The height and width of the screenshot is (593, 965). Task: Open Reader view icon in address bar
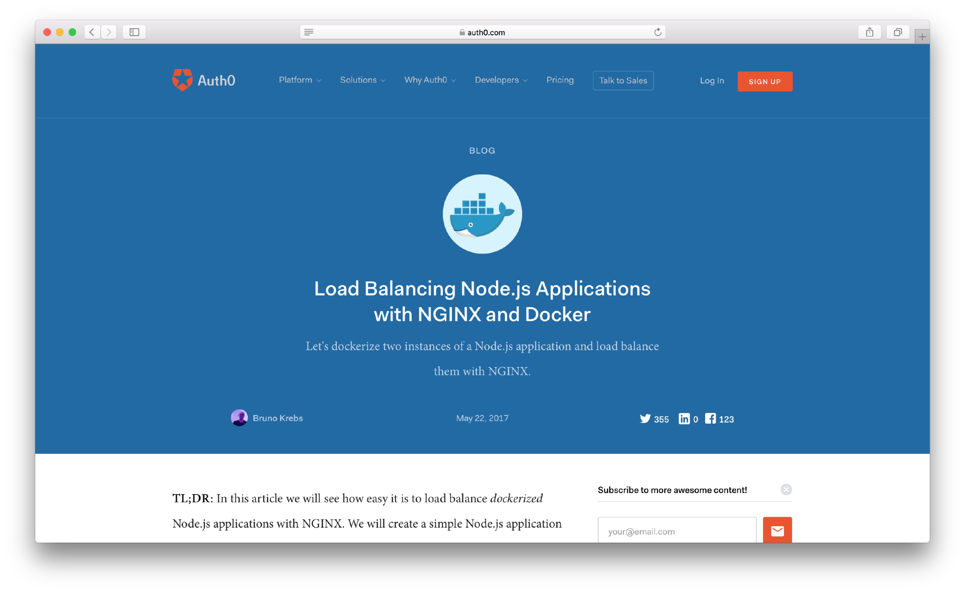[x=309, y=32]
